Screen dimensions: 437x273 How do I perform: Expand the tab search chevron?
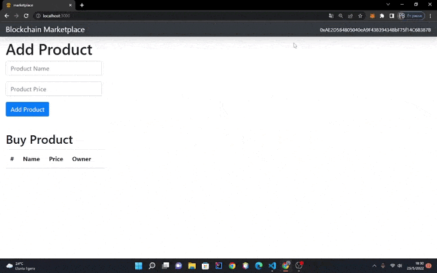point(388,5)
